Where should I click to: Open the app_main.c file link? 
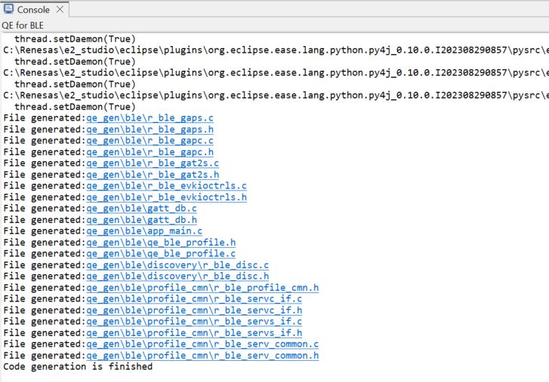pos(144,231)
